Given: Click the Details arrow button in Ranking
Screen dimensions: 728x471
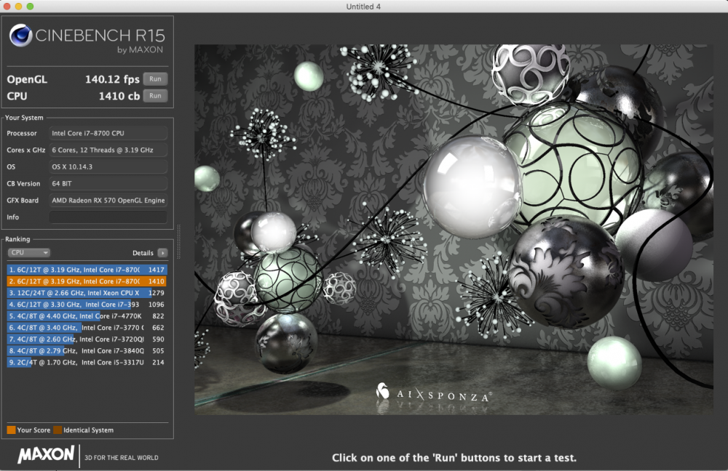Looking at the screenshot, I should point(162,253).
